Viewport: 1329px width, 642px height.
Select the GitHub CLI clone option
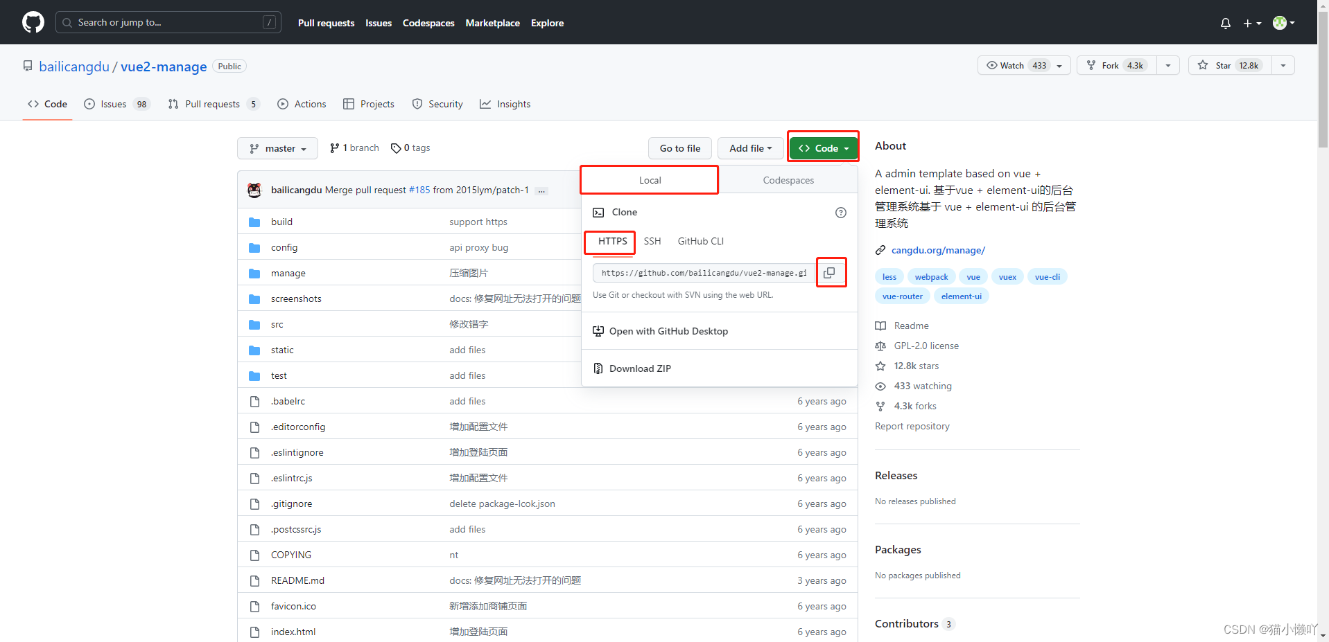701,241
